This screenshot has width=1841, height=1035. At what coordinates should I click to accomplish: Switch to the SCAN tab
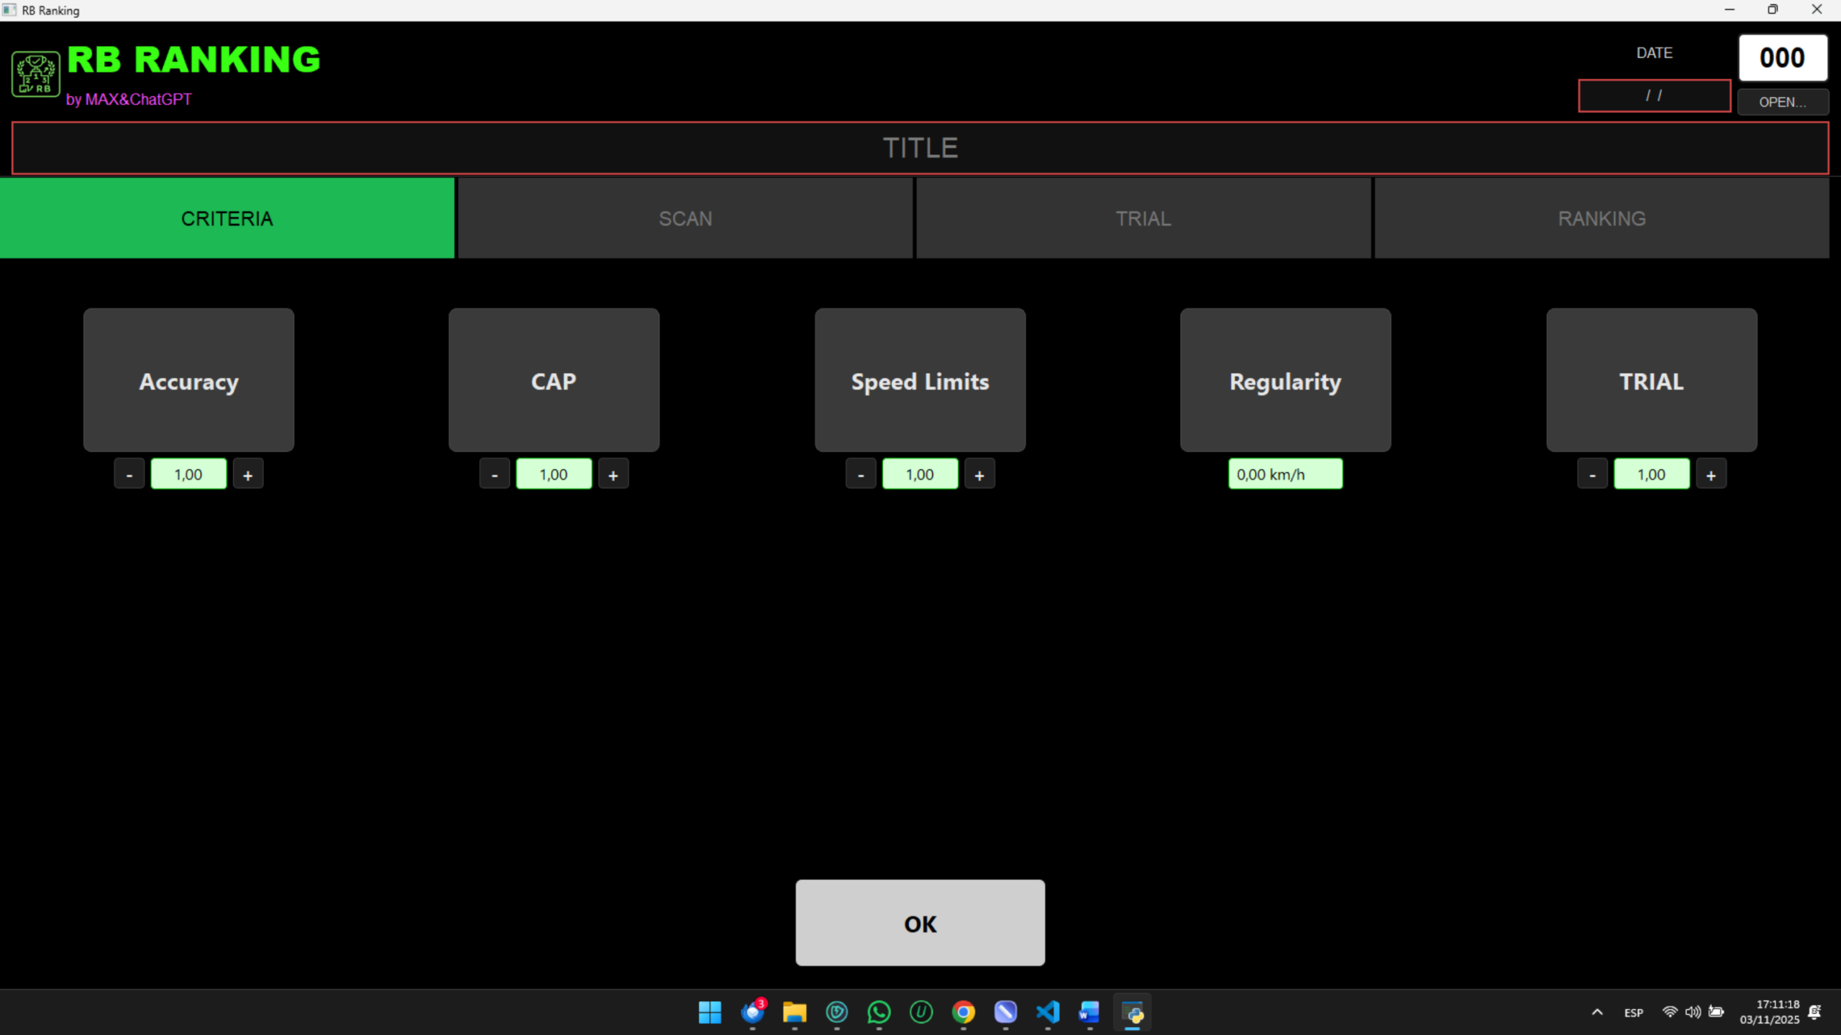coord(685,218)
